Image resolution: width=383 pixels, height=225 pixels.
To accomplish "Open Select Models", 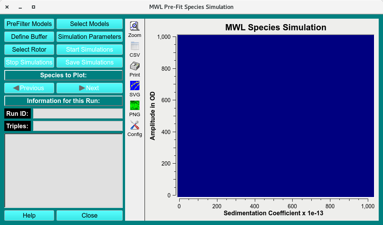I will click(x=89, y=24).
